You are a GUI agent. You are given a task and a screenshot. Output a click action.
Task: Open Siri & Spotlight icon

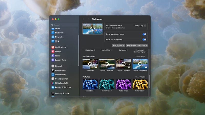click(x=53, y=83)
